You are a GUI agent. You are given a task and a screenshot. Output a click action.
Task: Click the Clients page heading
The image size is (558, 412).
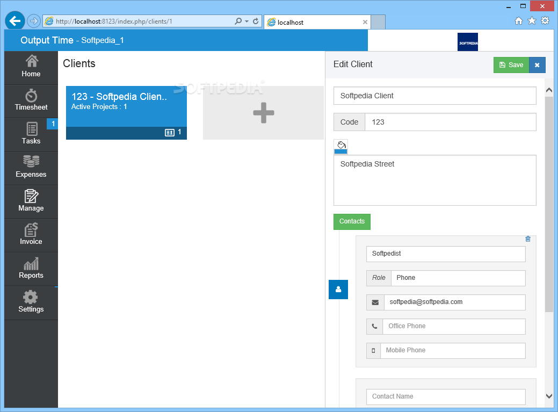(x=79, y=63)
